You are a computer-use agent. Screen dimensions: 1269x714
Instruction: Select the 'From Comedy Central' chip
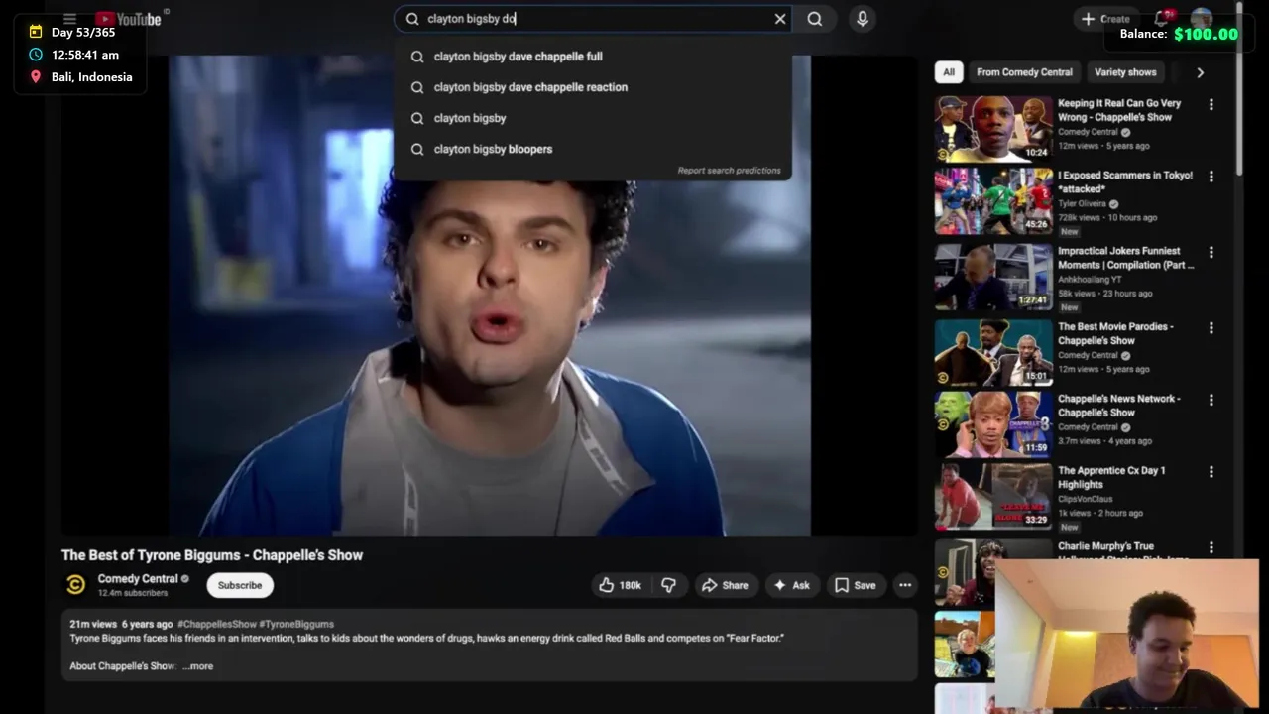1024,72
